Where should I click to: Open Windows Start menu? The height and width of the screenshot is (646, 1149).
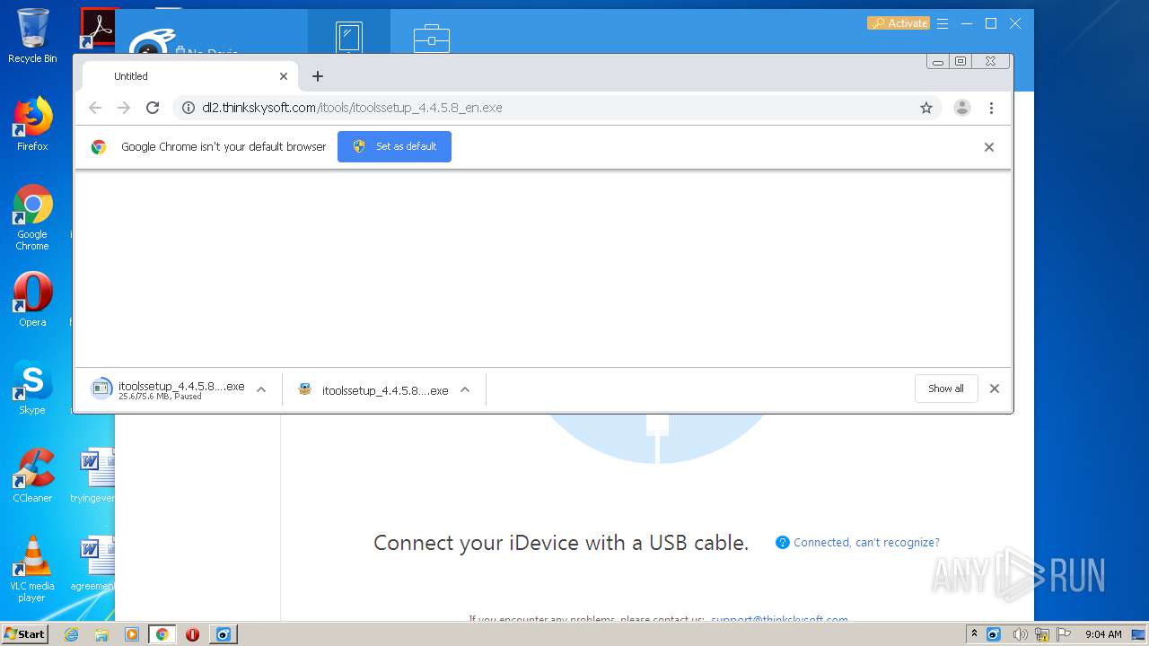(x=24, y=634)
